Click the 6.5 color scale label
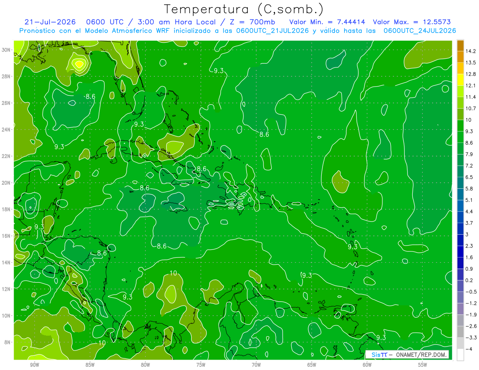Screen dimensions: 479x370 469,177
